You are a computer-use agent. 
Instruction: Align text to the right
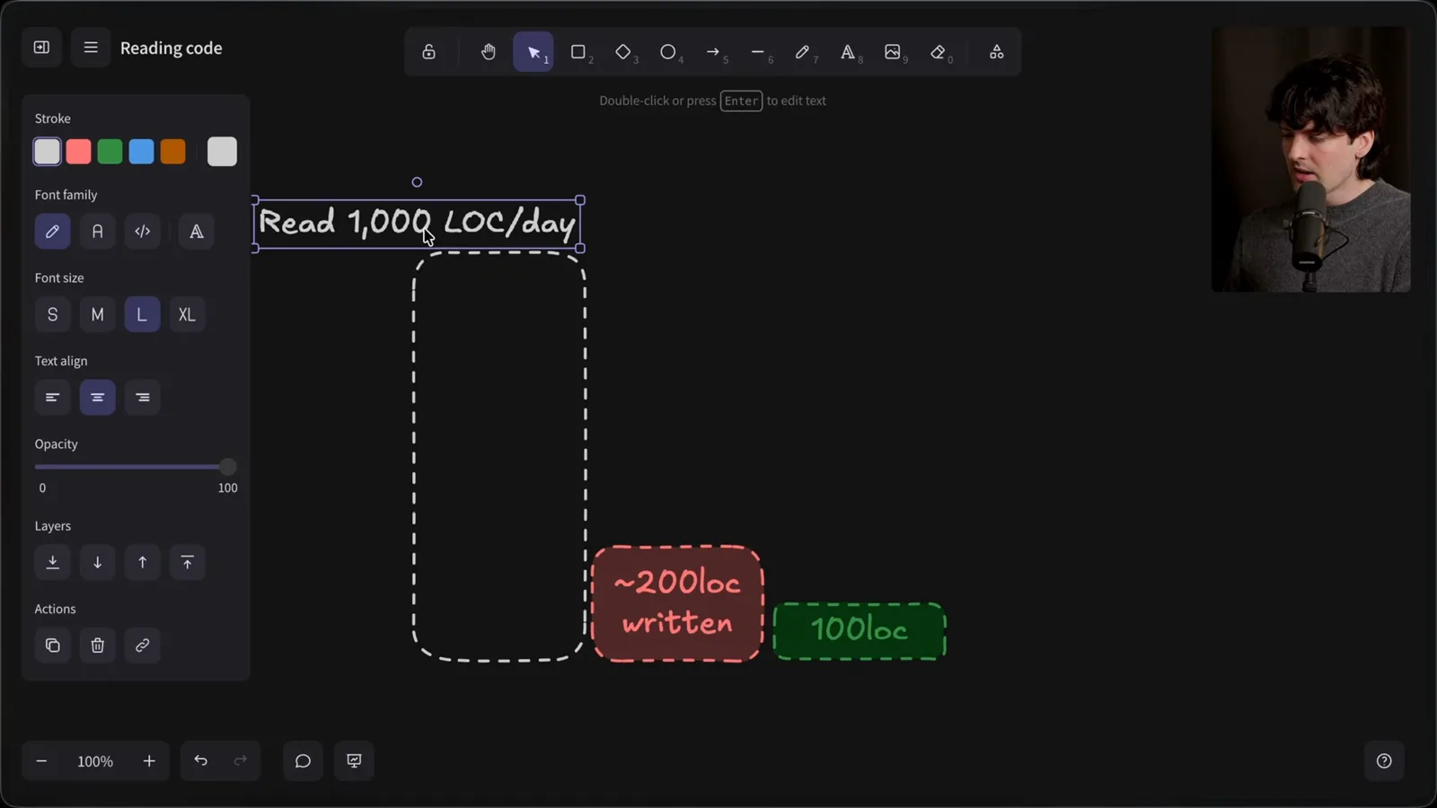pyautogui.click(x=143, y=398)
